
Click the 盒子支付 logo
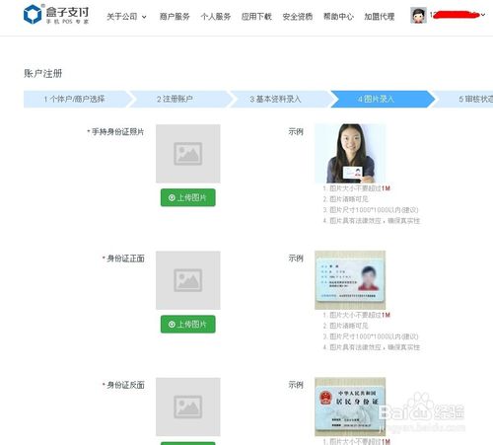point(56,14)
